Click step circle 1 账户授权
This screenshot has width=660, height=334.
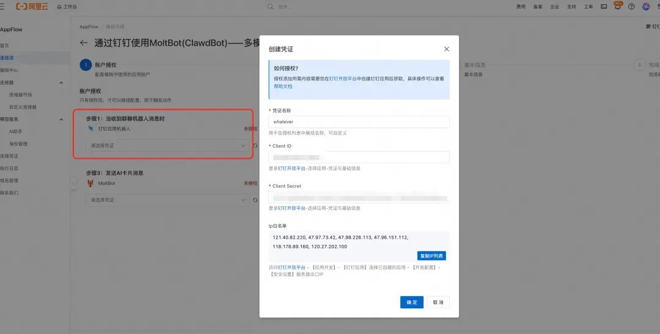pyautogui.click(x=86, y=65)
